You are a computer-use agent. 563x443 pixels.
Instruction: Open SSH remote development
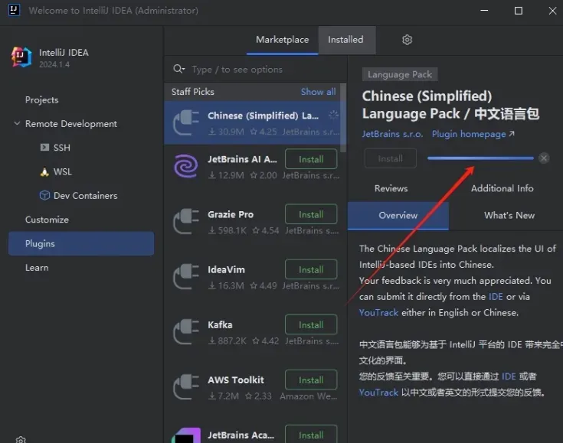62,148
